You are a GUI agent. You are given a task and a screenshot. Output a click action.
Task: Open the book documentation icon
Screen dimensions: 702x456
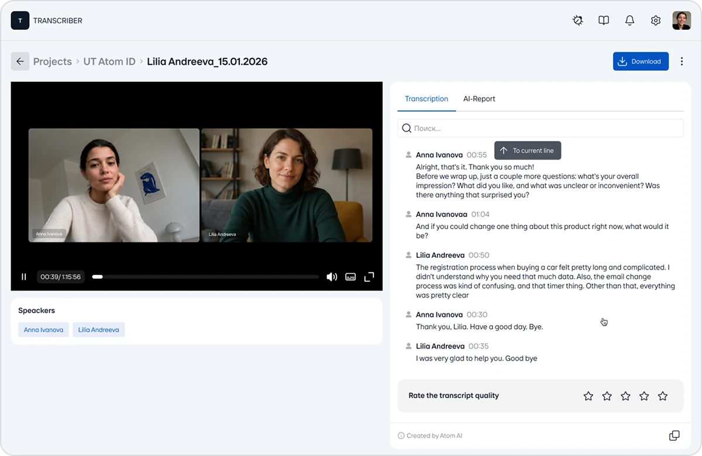604,20
